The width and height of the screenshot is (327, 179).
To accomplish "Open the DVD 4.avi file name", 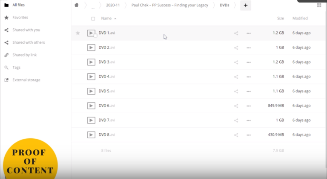I will tap(107, 76).
